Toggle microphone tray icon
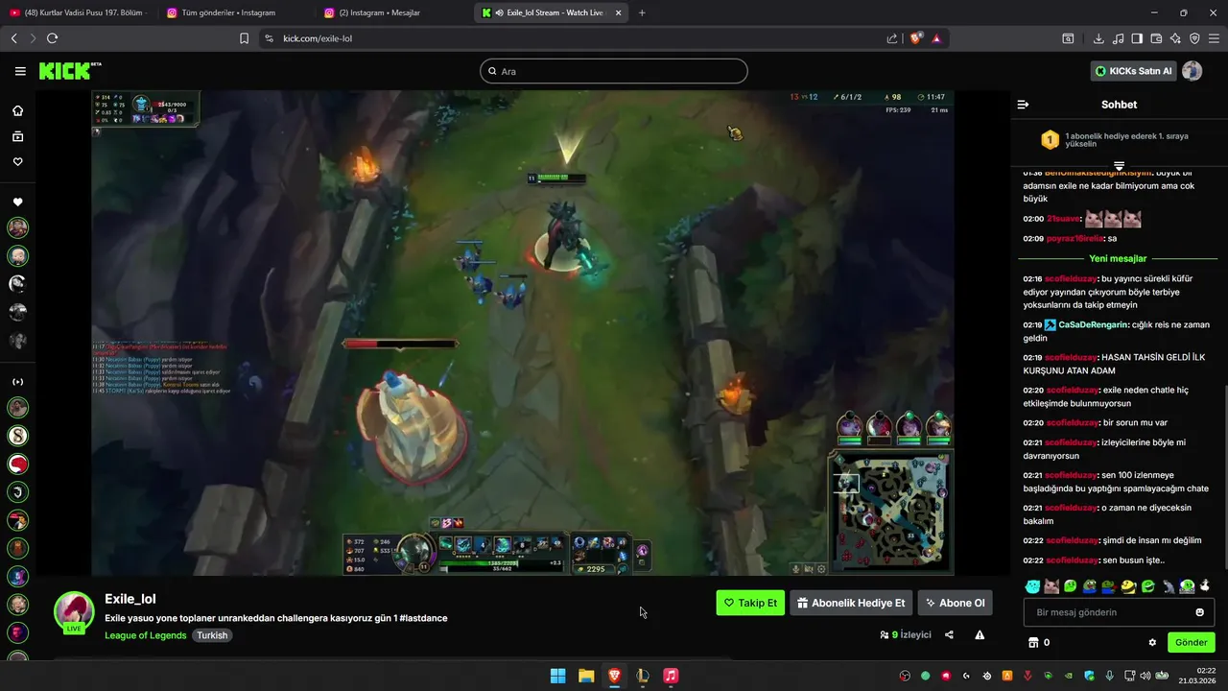1228x691 pixels. point(1109,676)
